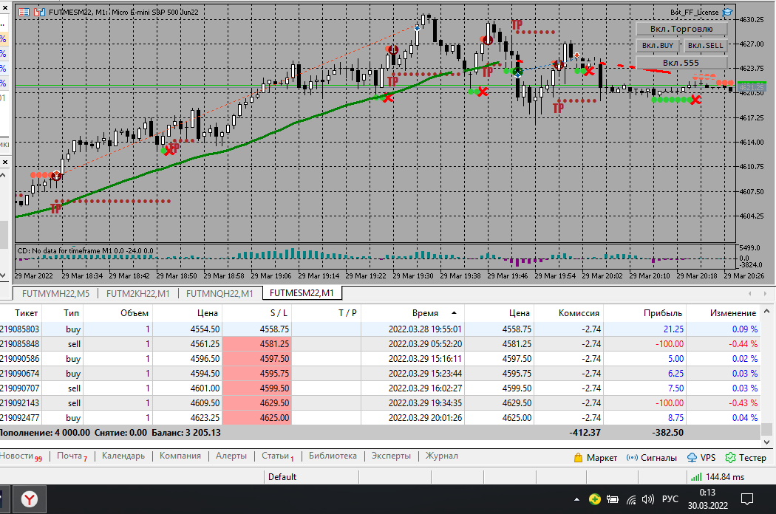The height and width of the screenshot is (514, 776).
Task: Click the Баланс: 3 205.13 summary
Action: tap(186, 432)
